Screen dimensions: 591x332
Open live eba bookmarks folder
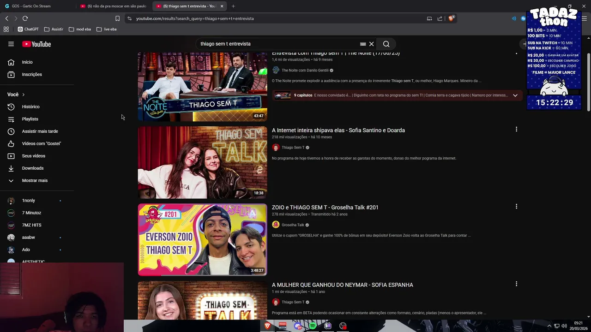tap(107, 29)
